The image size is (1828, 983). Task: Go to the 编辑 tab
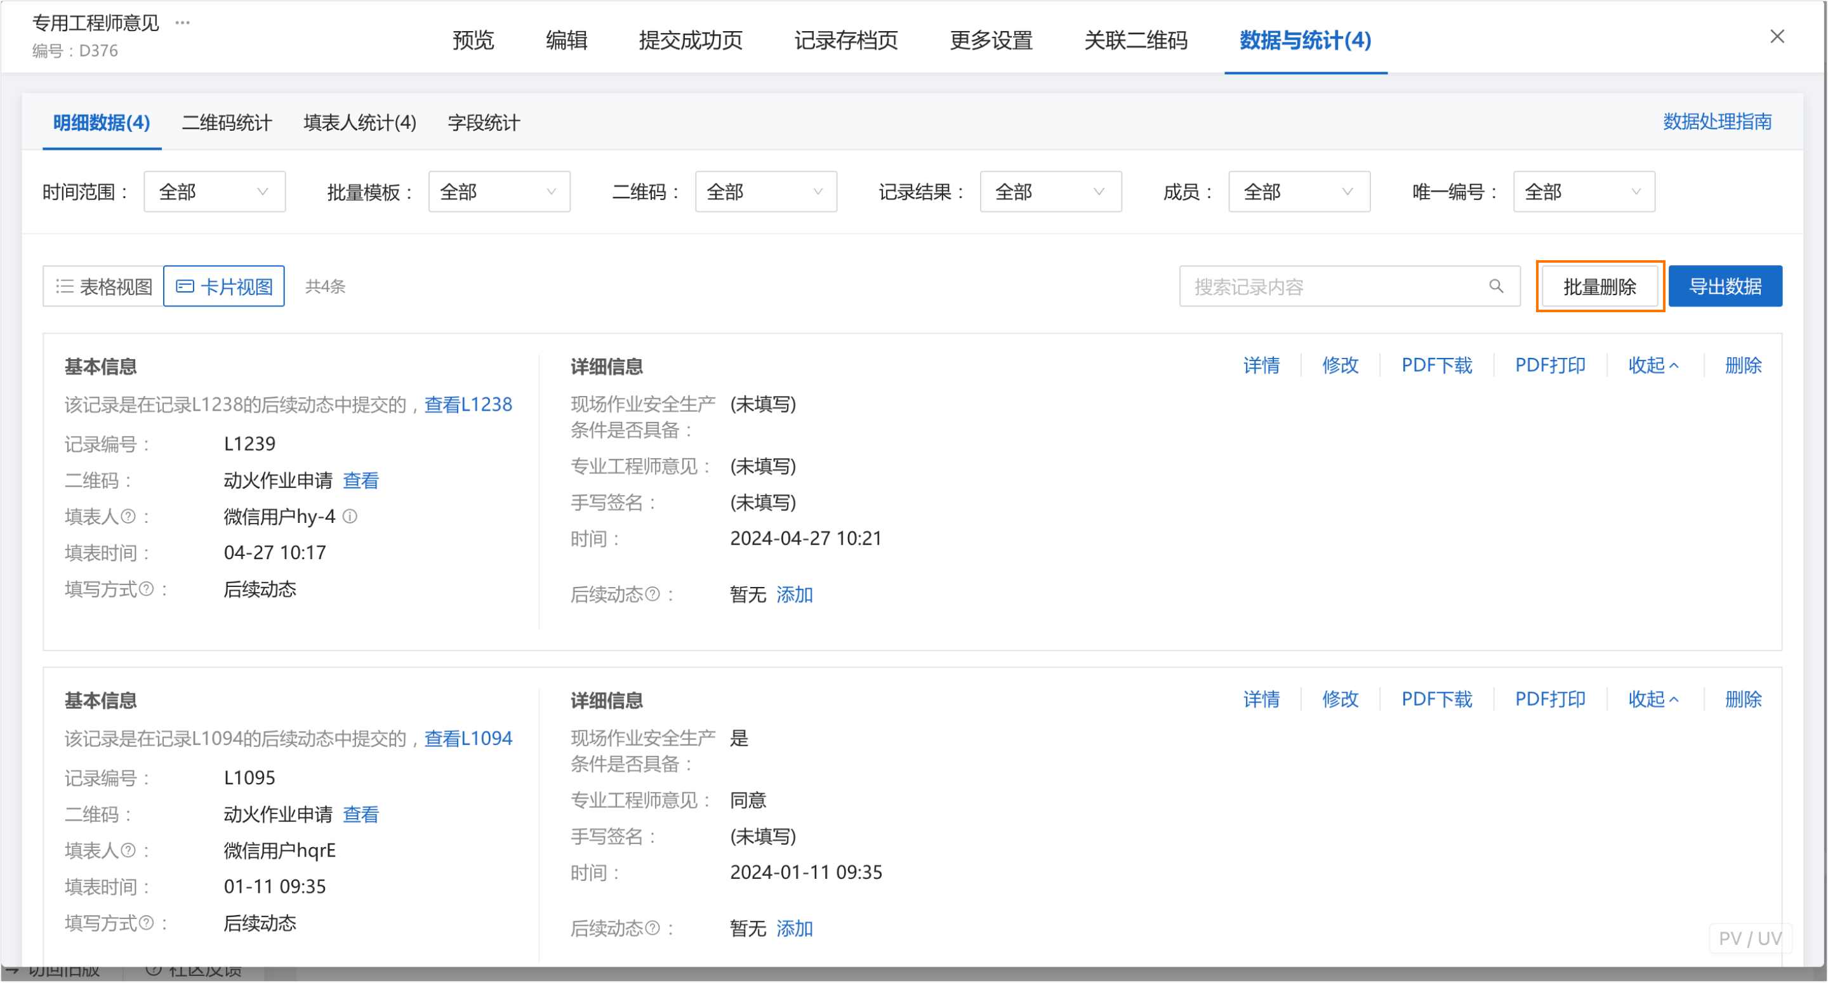point(566,41)
